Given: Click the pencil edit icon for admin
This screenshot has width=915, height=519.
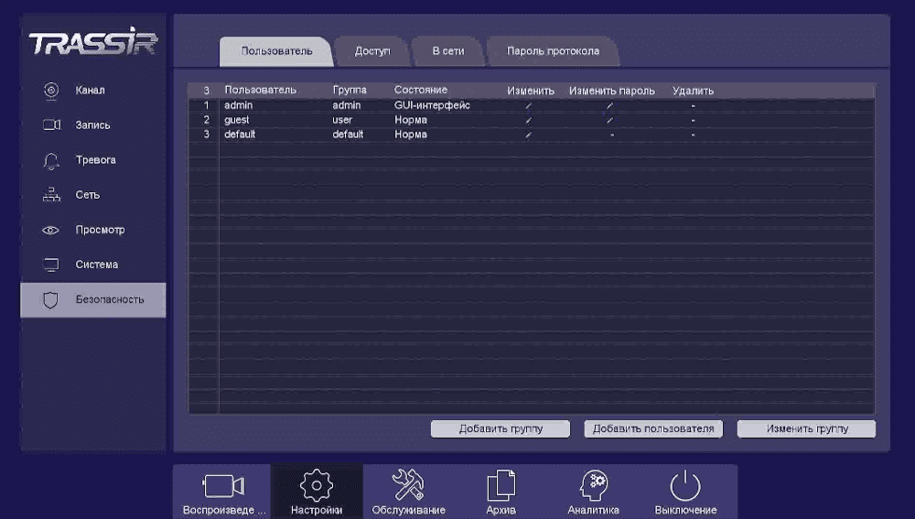Looking at the screenshot, I should [529, 105].
